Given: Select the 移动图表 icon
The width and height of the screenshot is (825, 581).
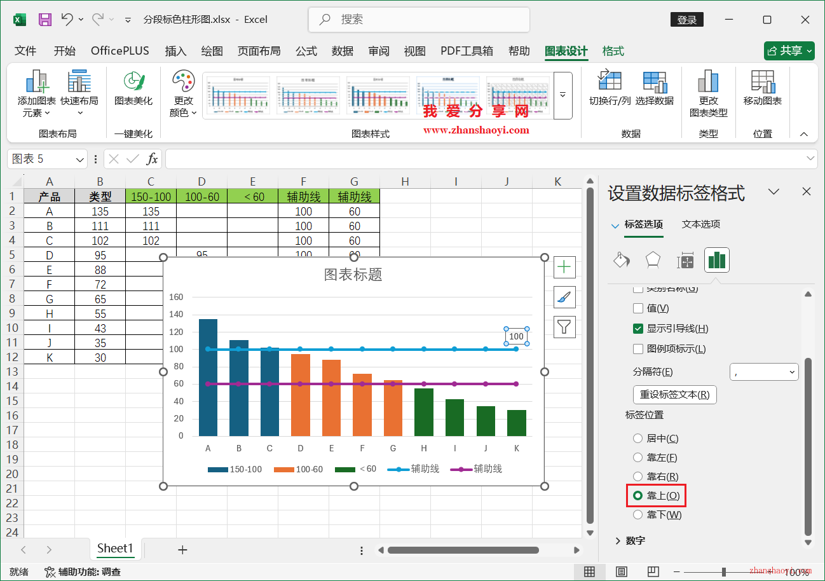Looking at the screenshot, I should coord(761,89).
